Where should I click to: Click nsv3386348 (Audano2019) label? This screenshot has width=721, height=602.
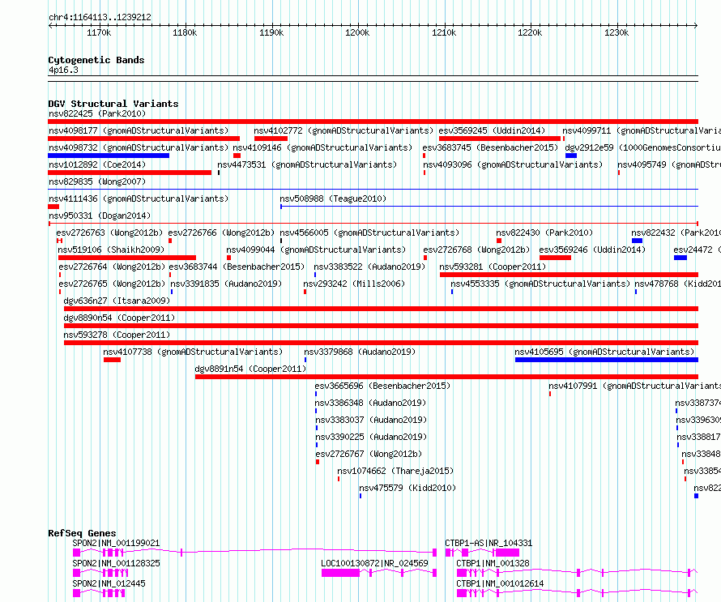coord(370,403)
